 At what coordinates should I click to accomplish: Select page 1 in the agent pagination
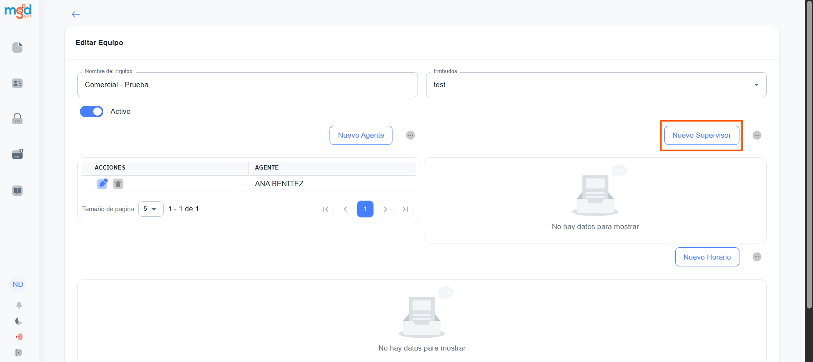(x=365, y=209)
